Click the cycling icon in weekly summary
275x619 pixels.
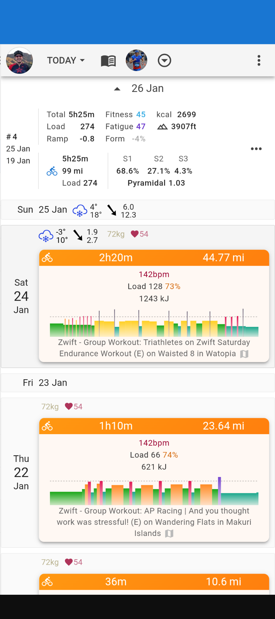tap(52, 171)
